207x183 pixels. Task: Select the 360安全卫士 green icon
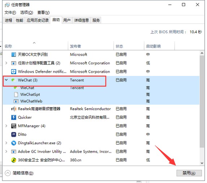click(x=14, y=160)
